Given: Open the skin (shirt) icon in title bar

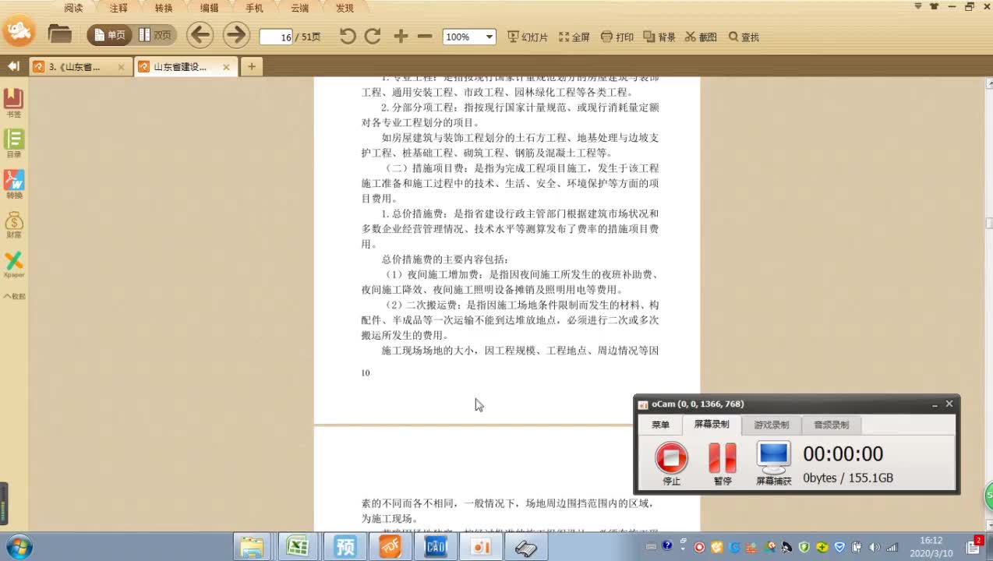Looking at the screenshot, I should point(935,6).
